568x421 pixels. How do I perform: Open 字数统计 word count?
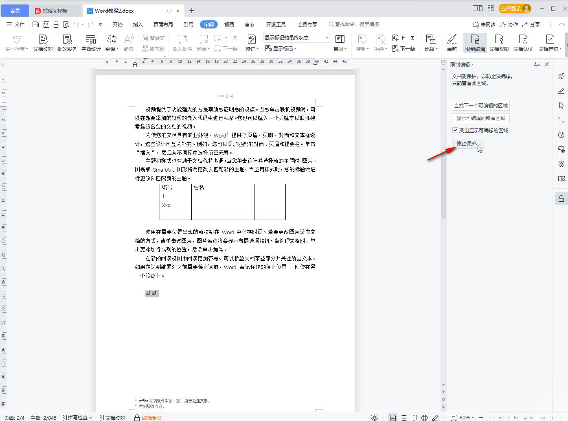point(91,43)
